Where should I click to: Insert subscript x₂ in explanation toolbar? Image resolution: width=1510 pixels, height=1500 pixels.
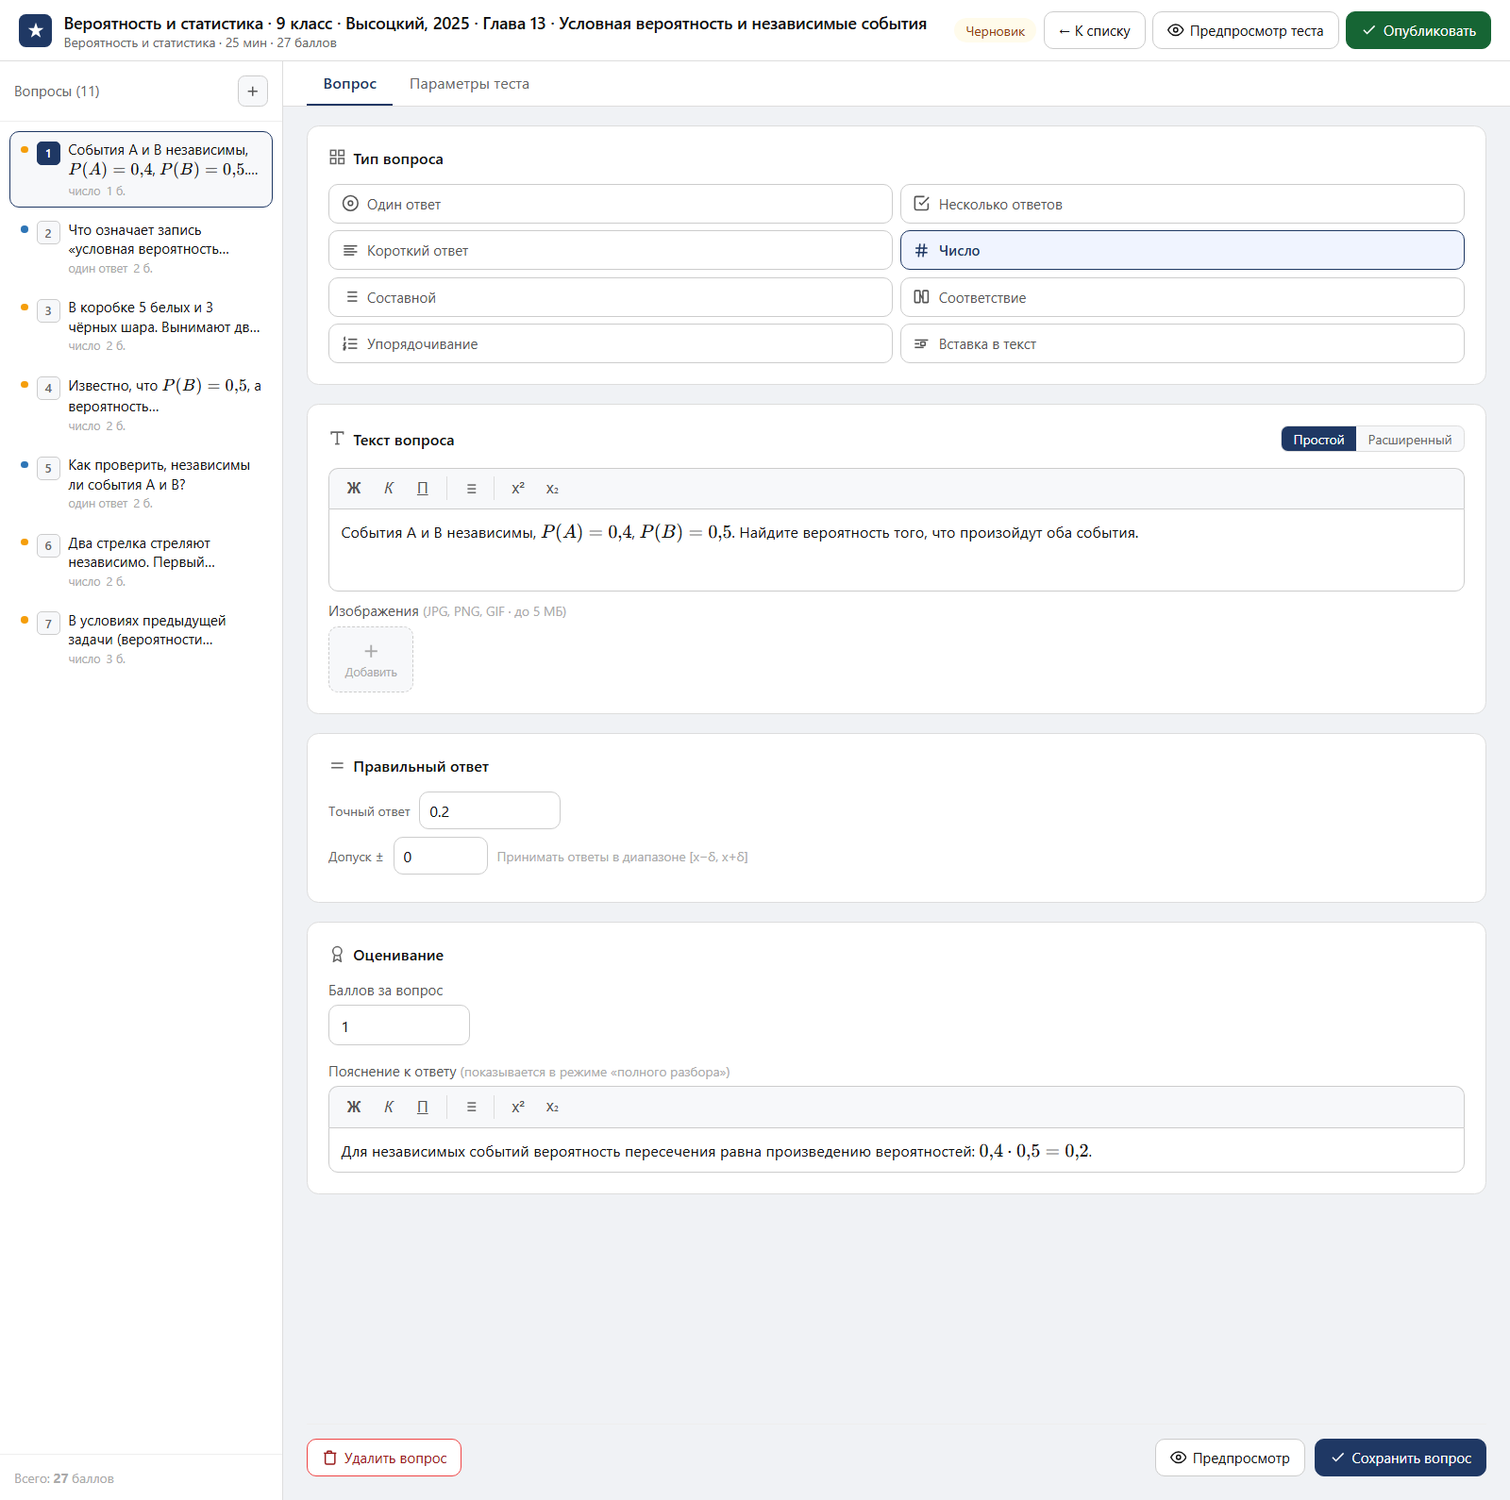click(552, 1108)
